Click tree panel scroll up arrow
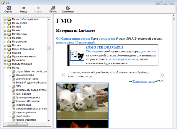Screen dimensions: 177x129 [x=49, y=19]
